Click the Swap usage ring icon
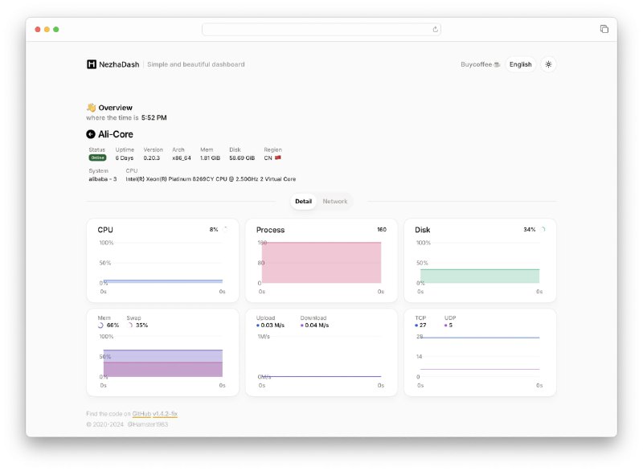The image size is (643, 471). pyautogui.click(x=130, y=326)
